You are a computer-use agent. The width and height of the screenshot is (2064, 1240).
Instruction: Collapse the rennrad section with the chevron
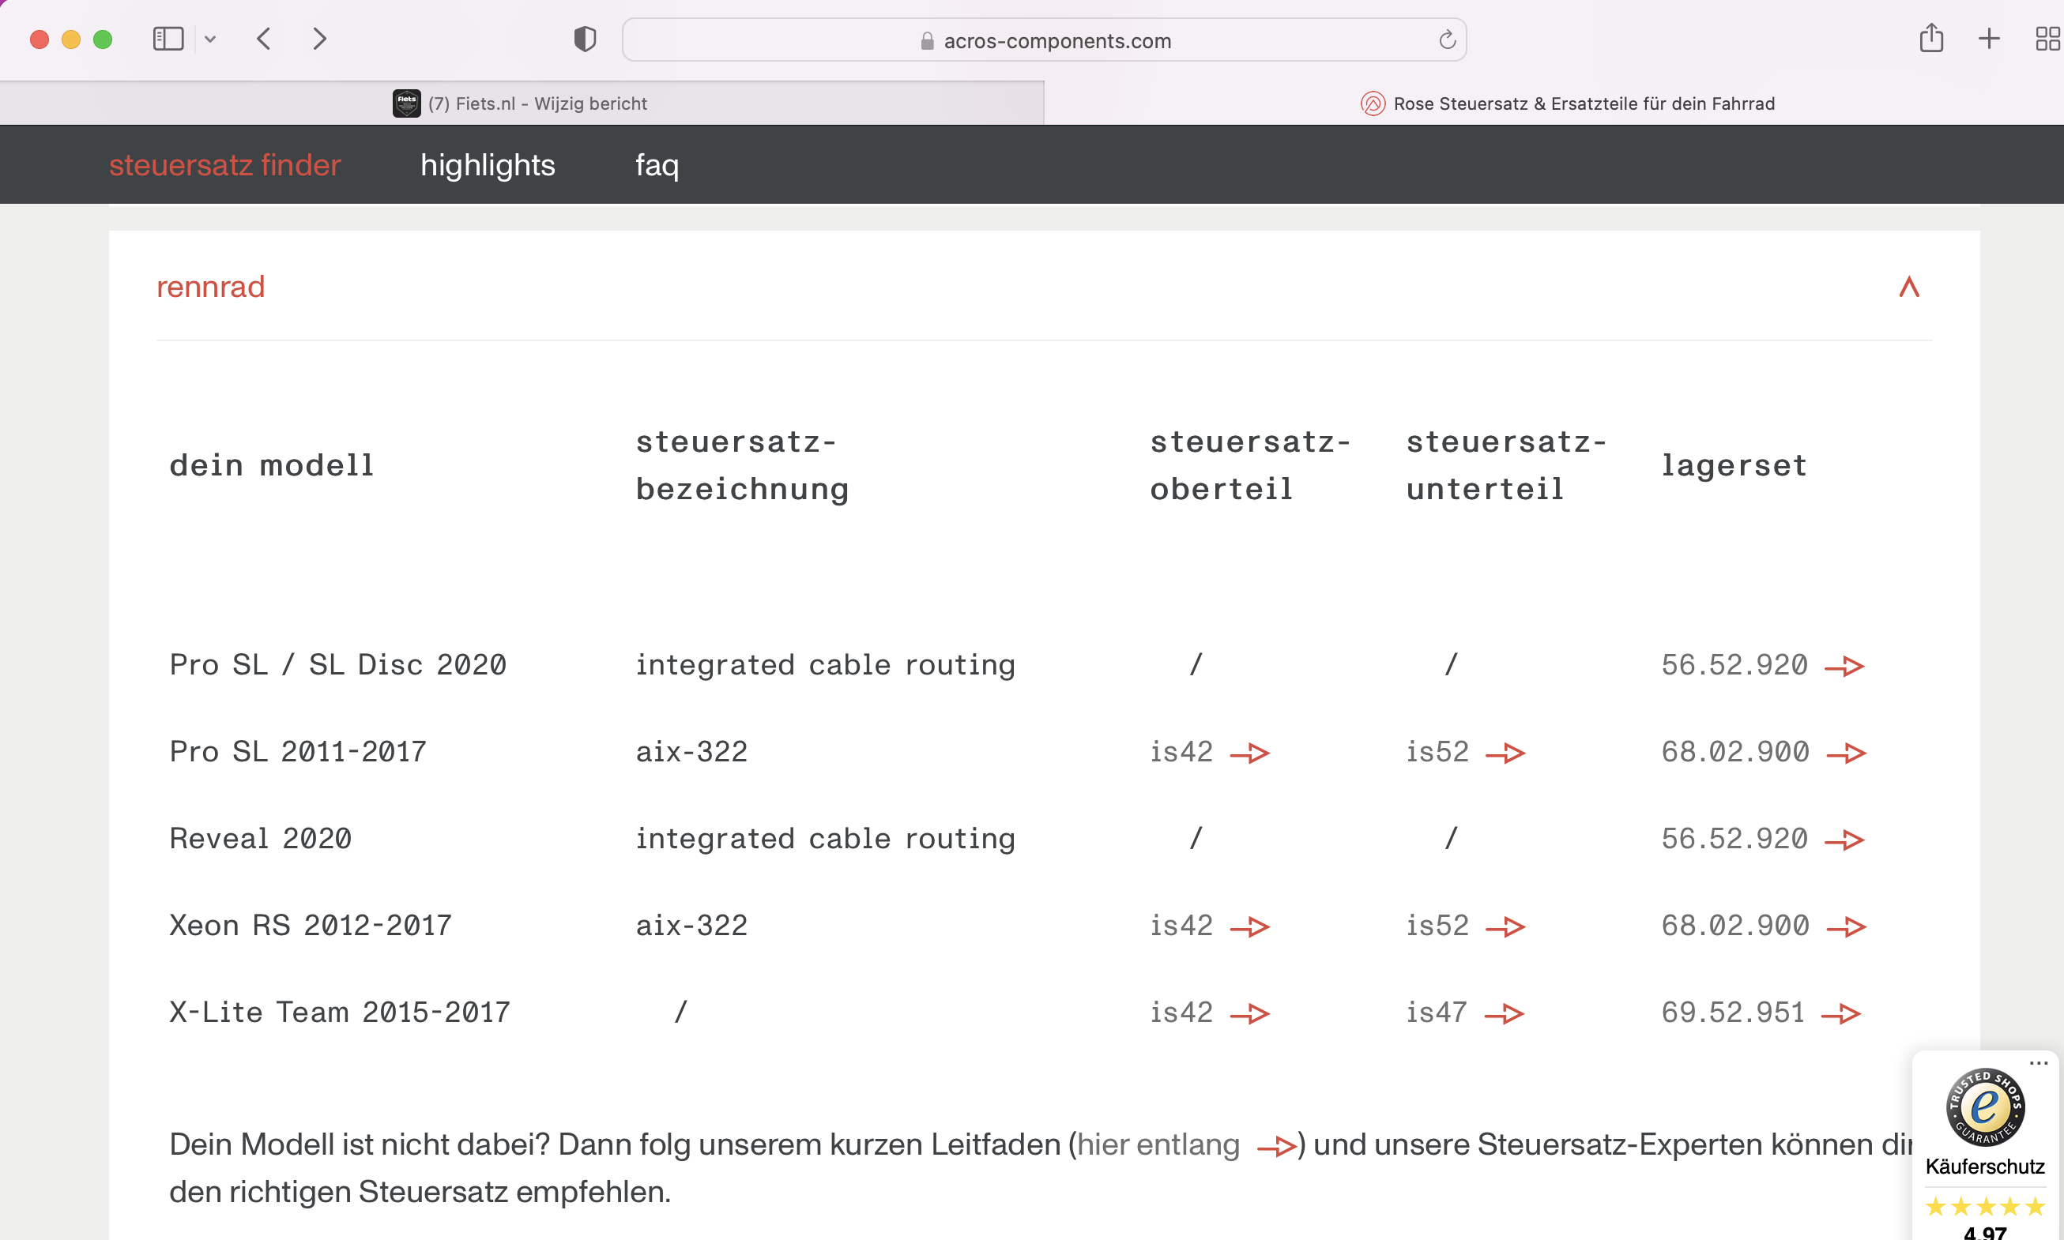coord(1908,287)
